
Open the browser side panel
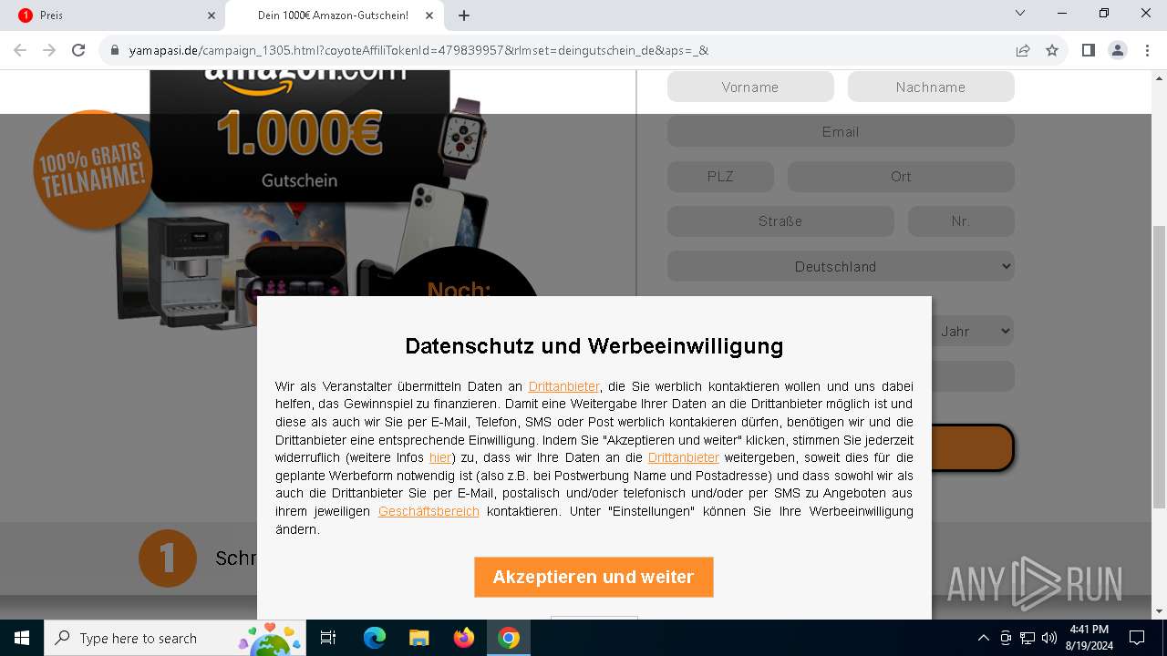pyautogui.click(x=1089, y=50)
